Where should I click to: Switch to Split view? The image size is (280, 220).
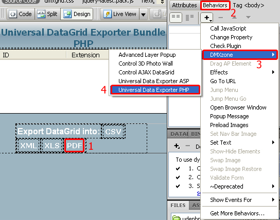tap(47, 14)
